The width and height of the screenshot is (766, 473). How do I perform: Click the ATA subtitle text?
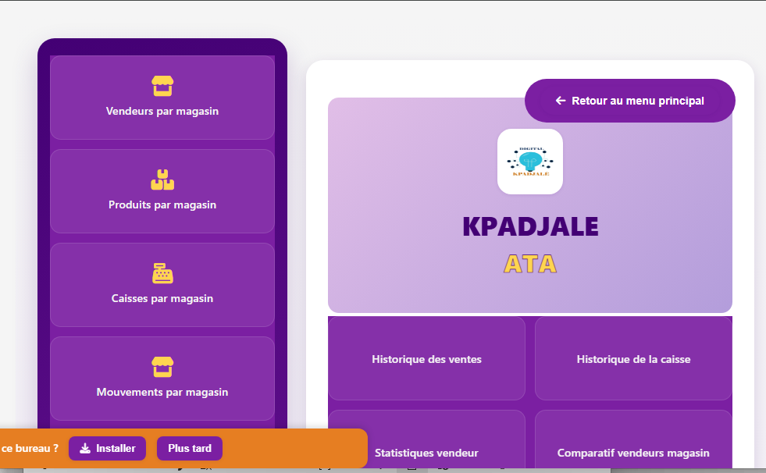point(530,264)
